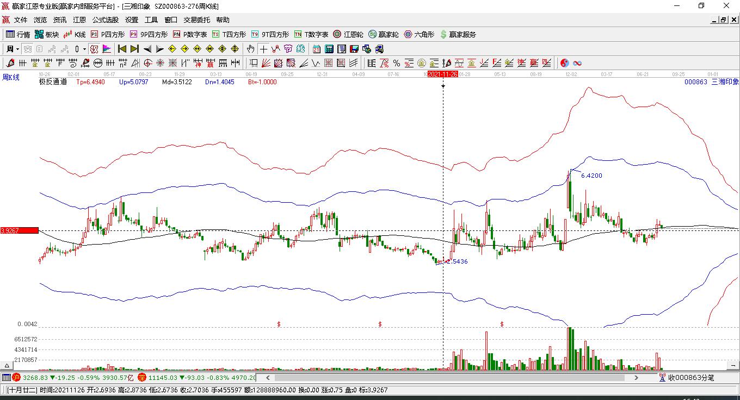Open the 资讯 menu
Image resolution: width=740 pixels, height=400 pixels.
pyautogui.click(x=60, y=20)
